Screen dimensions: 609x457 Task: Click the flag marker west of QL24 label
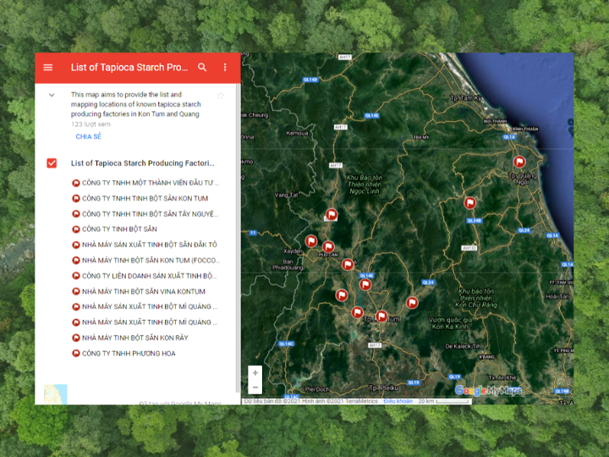pyautogui.click(x=412, y=302)
